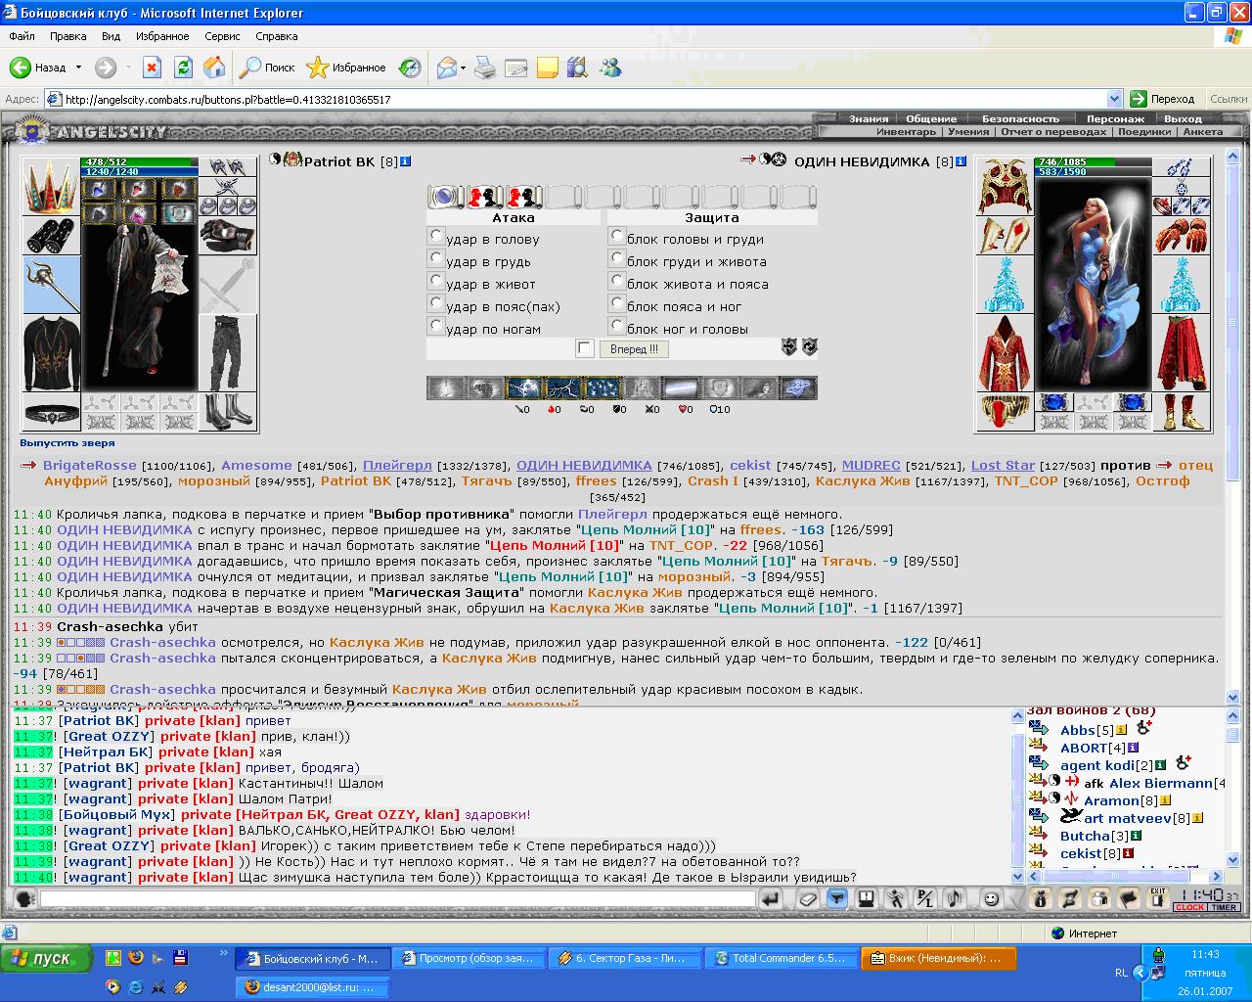Cast the lightning ball spell icon
Image resolution: width=1252 pixels, height=1002 pixels.
524,387
